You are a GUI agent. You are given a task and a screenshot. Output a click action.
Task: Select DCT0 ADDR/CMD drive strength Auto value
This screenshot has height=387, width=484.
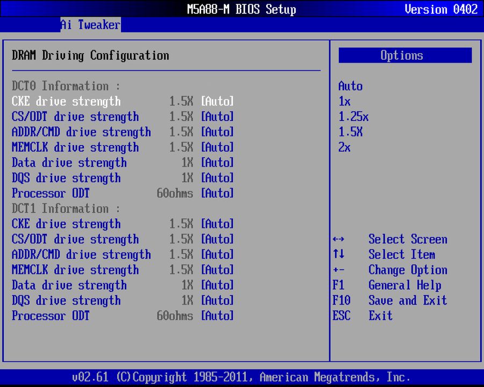pyautogui.click(x=217, y=132)
